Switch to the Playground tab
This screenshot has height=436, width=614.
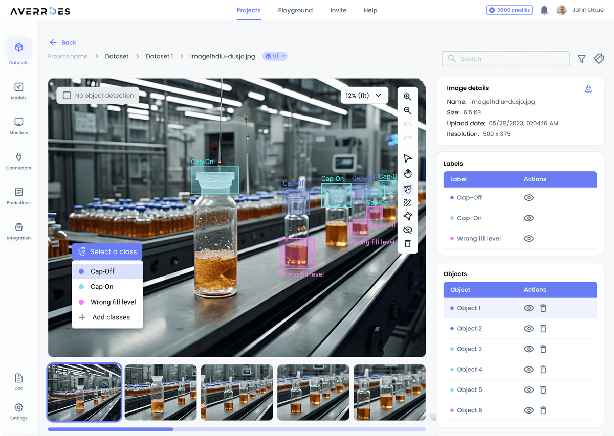tap(295, 10)
